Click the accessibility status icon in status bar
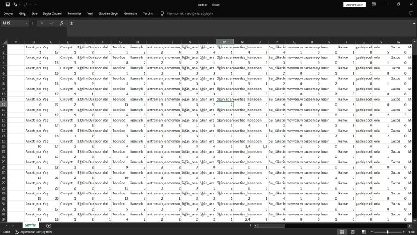The image size is (417, 235). click(x=17, y=232)
